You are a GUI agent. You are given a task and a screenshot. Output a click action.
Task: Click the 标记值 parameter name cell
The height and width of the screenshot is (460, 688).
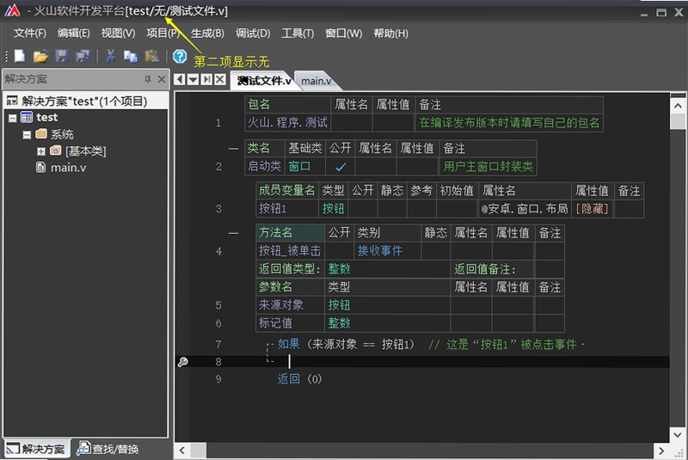click(290, 323)
